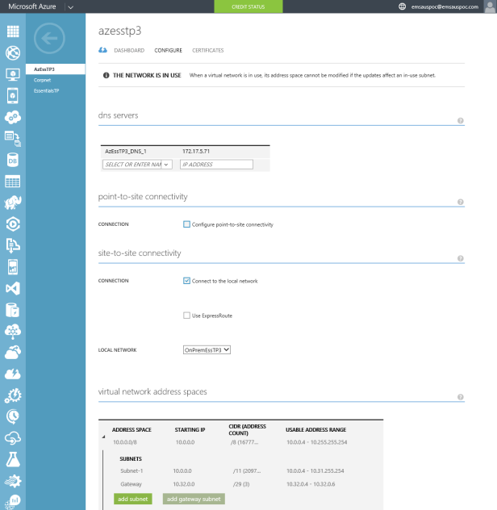Uncheck Connect to the local network
Image resolution: width=497 pixels, height=510 pixels.
point(187,281)
